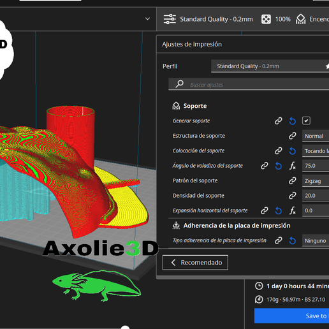The height and width of the screenshot is (329, 329).
Task: Click the Ajustes de impresión panel title
Action: [192, 45]
